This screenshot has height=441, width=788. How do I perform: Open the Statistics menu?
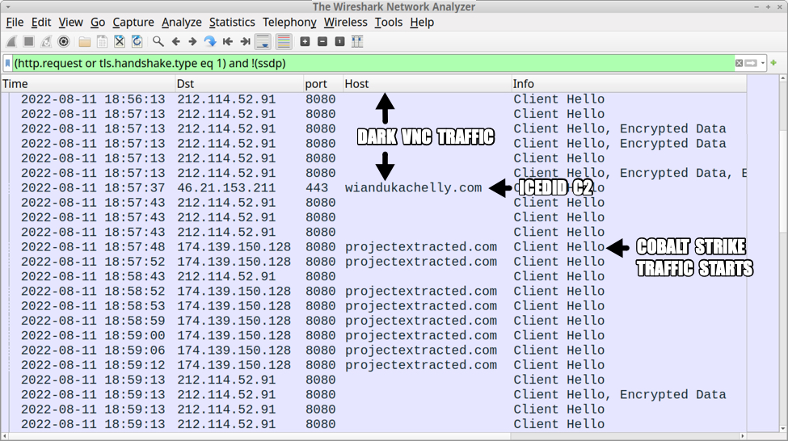[x=232, y=23]
